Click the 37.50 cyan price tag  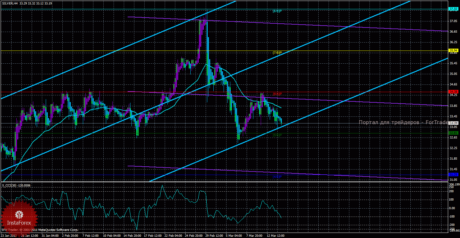454,9
